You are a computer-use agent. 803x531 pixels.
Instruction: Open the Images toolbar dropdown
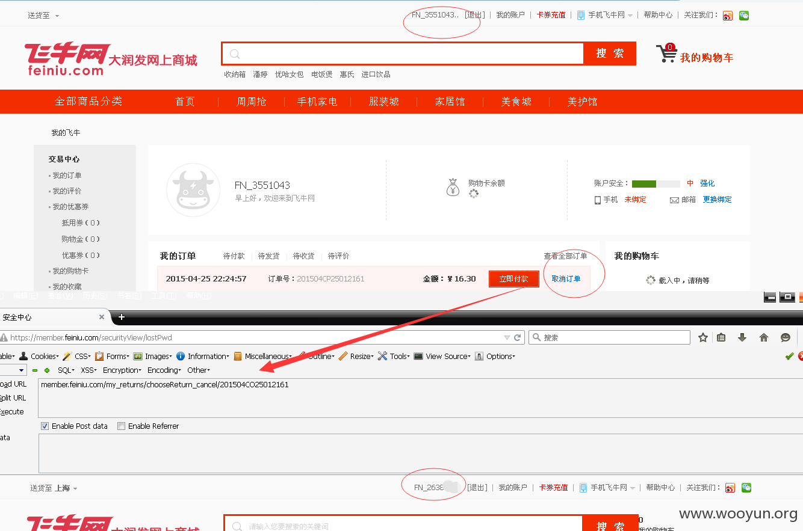pyautogui.click(x=153, y=356)
